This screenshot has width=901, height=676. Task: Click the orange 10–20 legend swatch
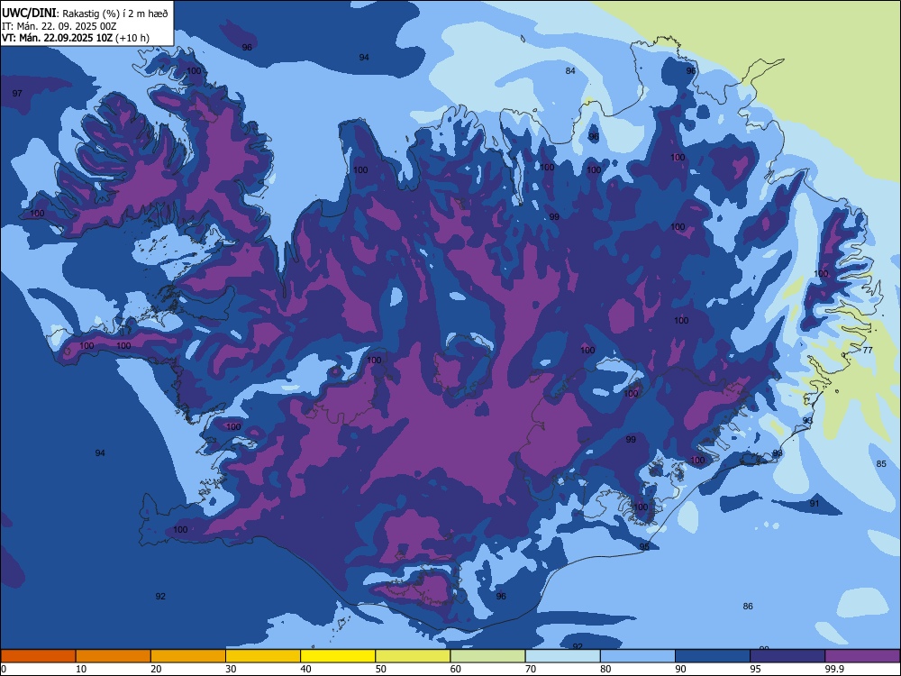tap(114, 656)
